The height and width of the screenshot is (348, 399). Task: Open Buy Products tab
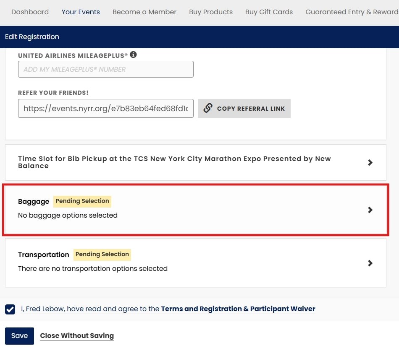point(211,12)
